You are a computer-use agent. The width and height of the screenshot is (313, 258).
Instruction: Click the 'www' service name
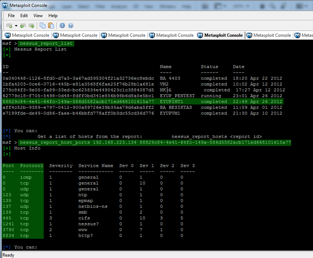pyautogui.click(x=83, y=230)
